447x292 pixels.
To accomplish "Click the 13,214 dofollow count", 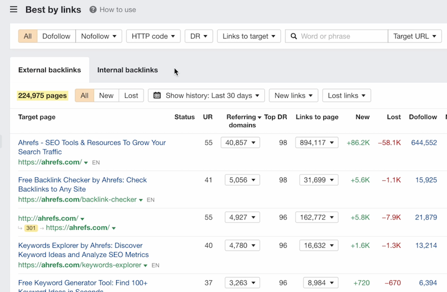I will [x=426, y=246].
